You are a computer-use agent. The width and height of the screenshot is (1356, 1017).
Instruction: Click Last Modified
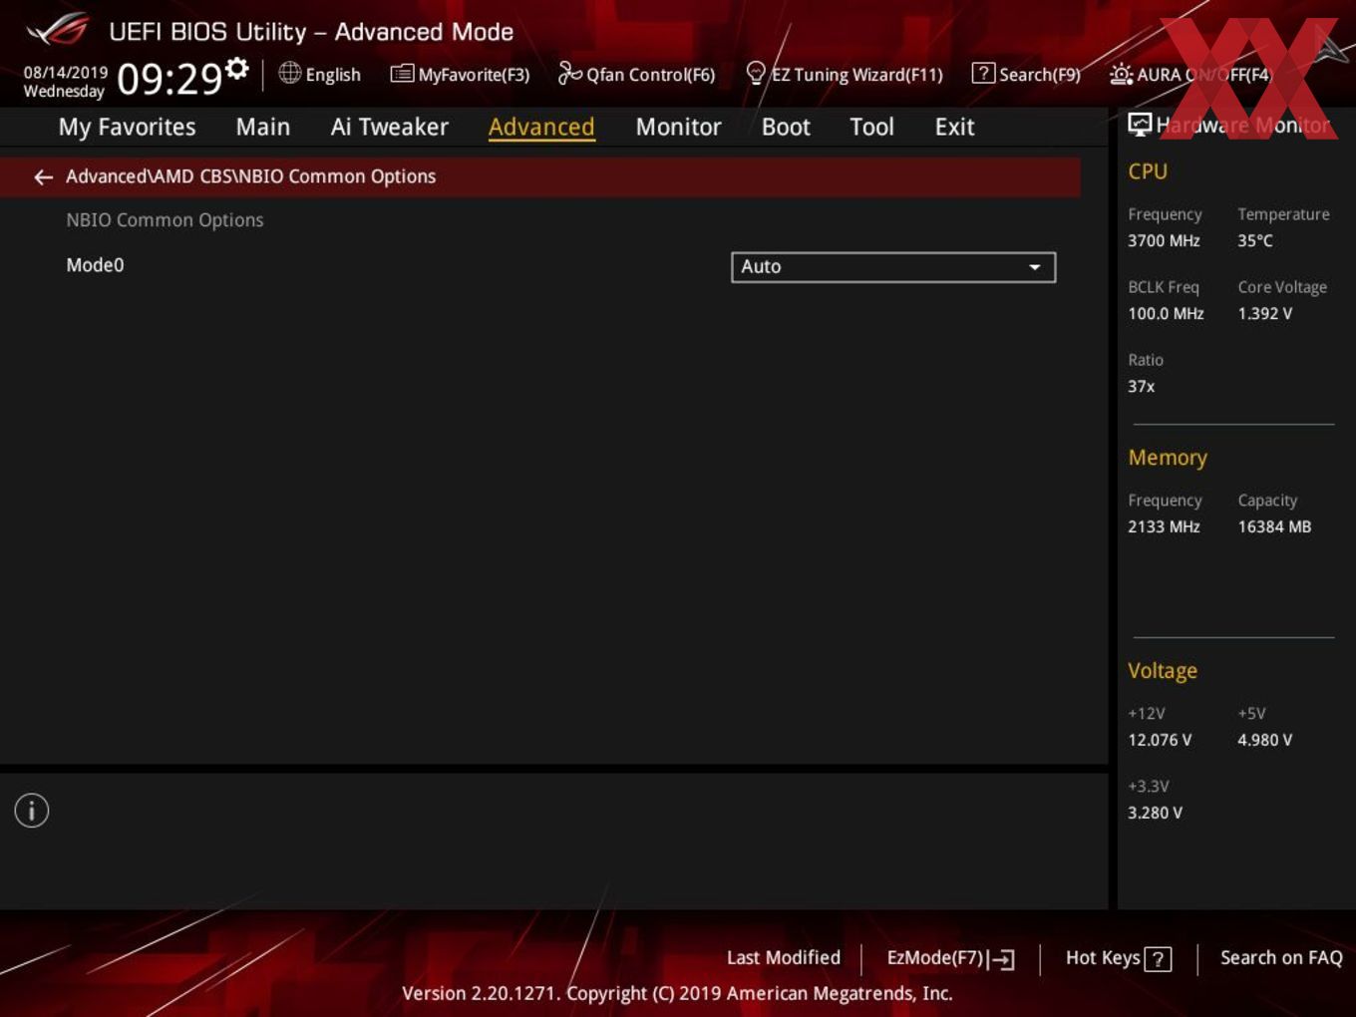784,958
